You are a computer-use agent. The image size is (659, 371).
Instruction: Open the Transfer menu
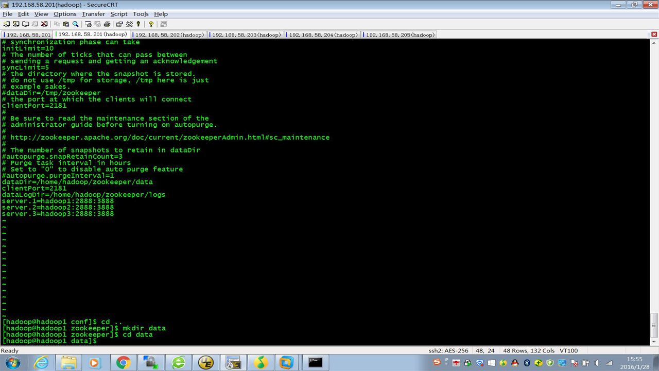[93, 14]
